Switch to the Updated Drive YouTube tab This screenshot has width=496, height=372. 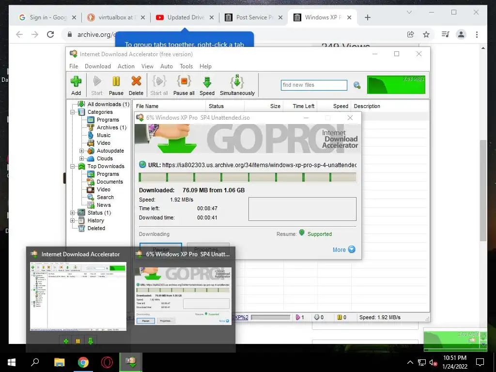pos(186,17)
